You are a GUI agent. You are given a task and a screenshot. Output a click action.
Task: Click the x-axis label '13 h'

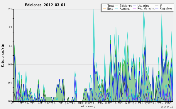pyautogui.click(x=100, y=103)
